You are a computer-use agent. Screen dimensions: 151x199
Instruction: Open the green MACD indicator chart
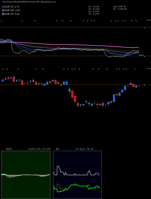click(26, 175)
